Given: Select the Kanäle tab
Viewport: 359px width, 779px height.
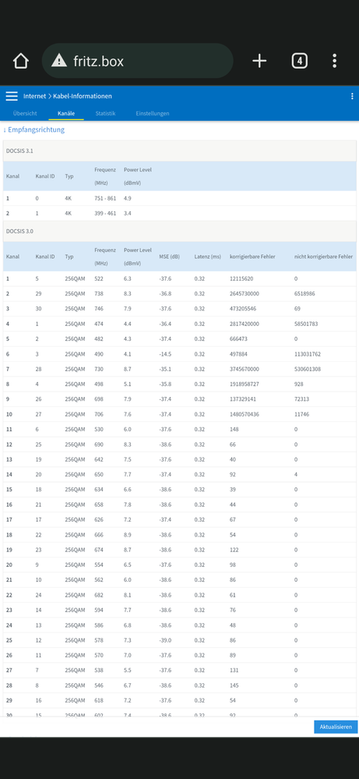Looking at the screenshot, I should (66, 113).
